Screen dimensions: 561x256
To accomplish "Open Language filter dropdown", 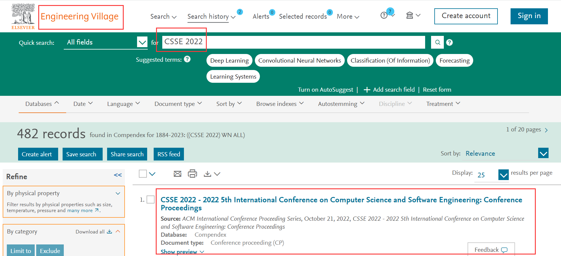I will coord(123,104).
